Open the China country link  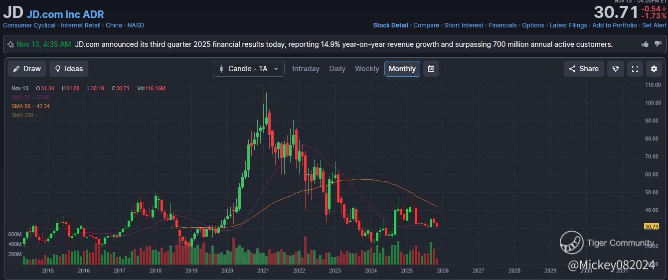click(x=114, y=25)
